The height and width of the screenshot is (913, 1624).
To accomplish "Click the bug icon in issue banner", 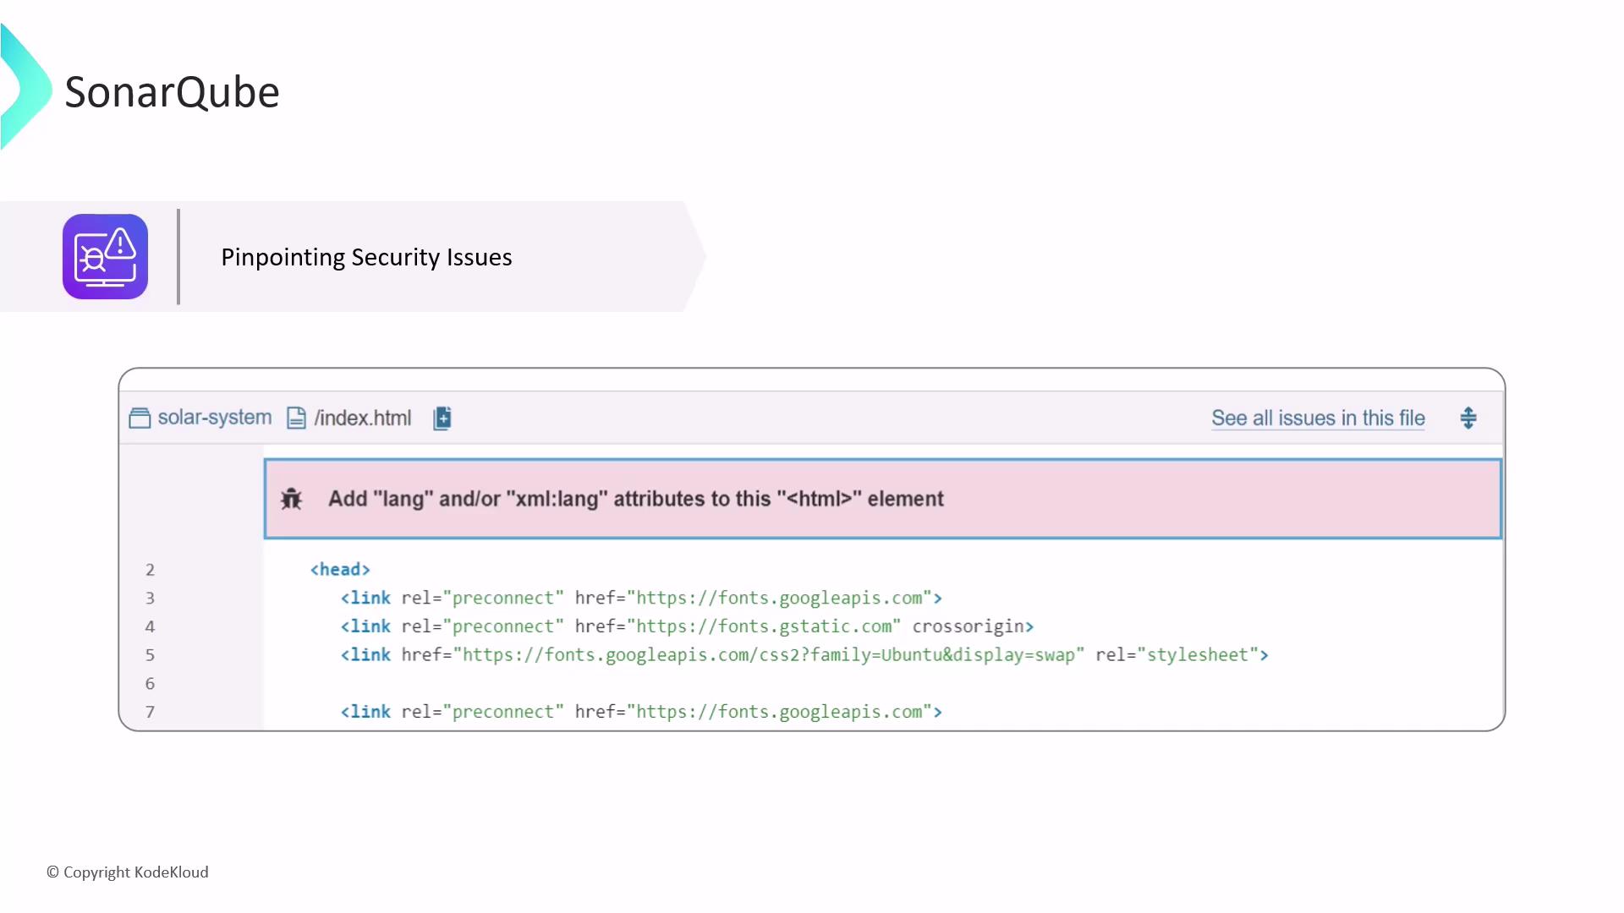I will tap(291, 499).
